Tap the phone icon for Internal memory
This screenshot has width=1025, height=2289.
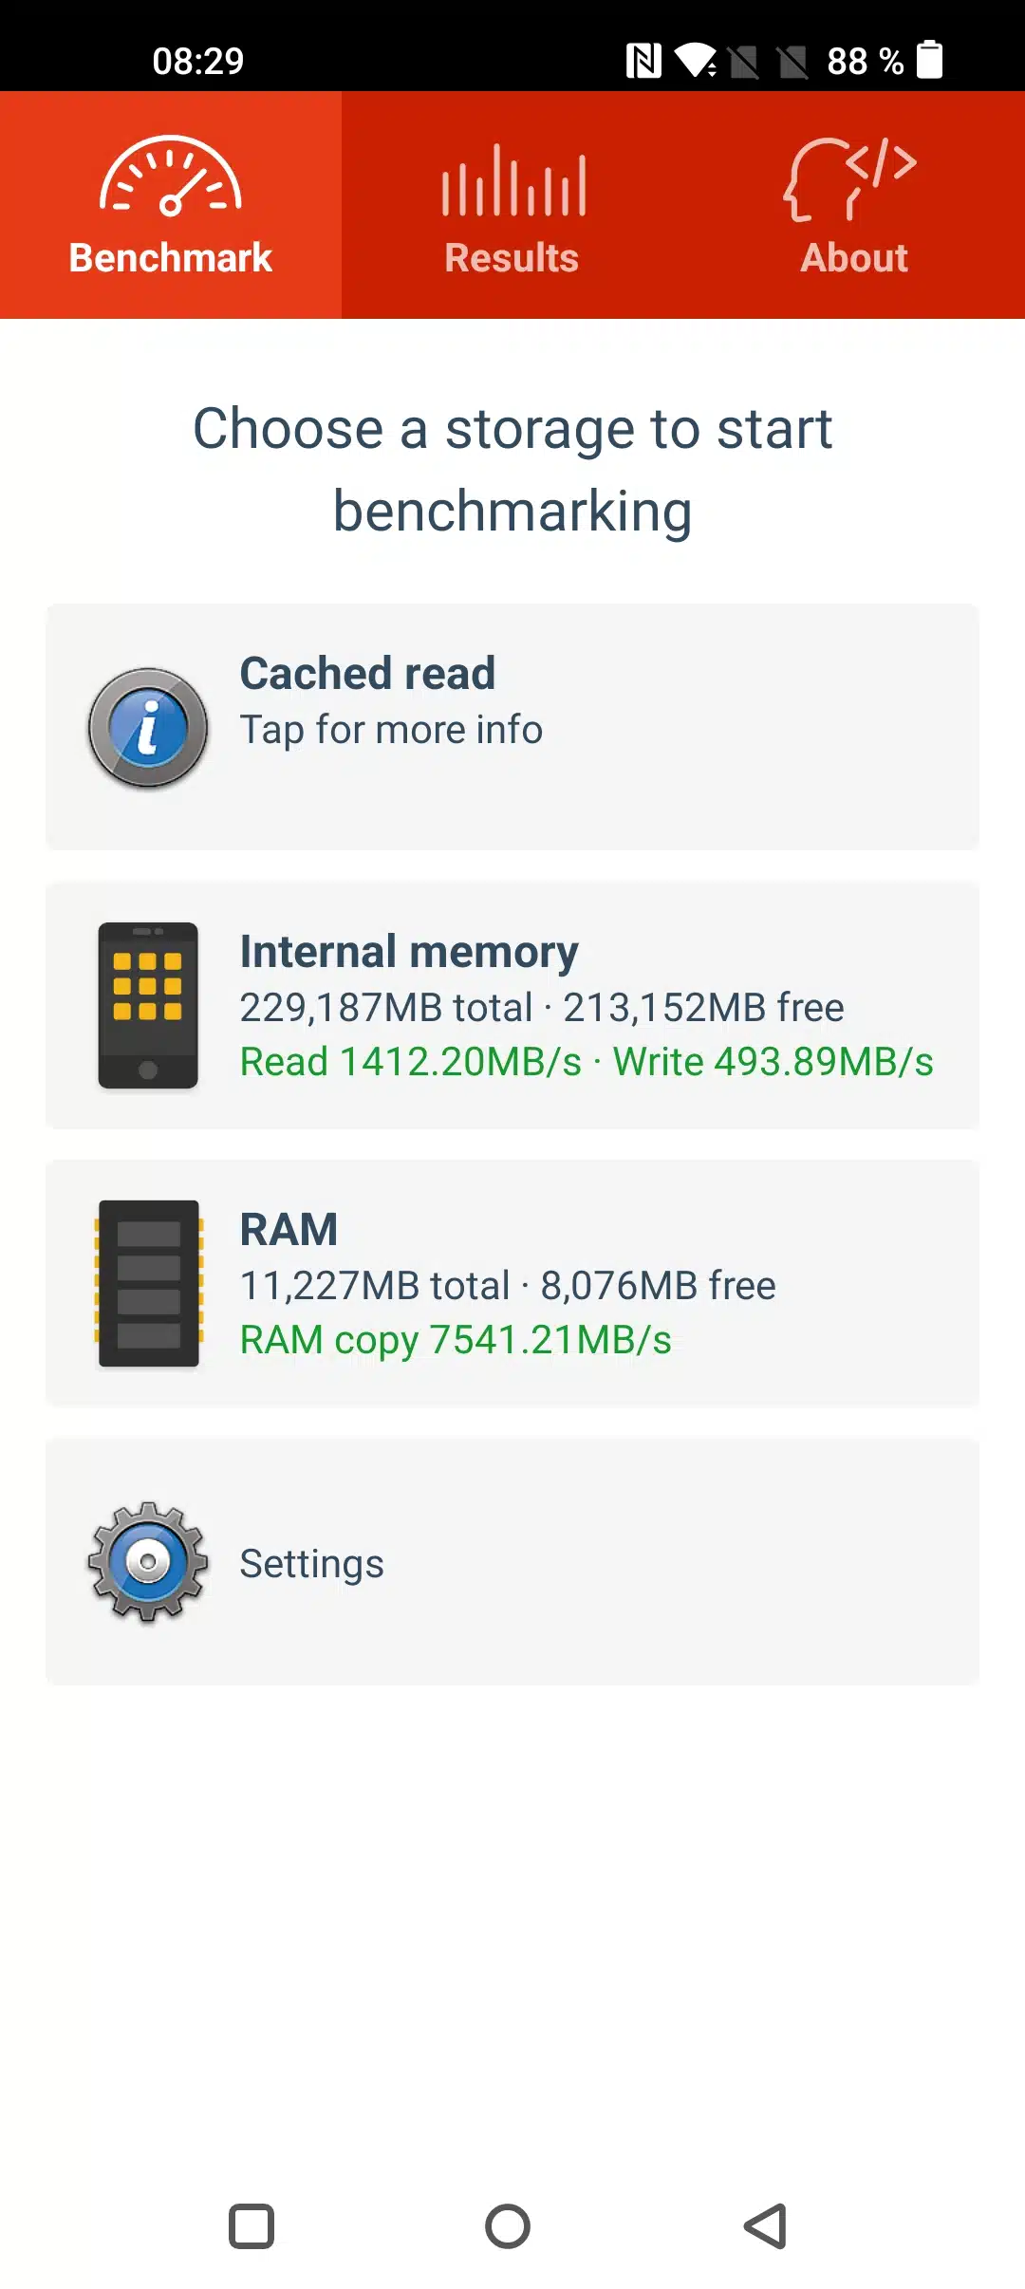(148, 1005)
